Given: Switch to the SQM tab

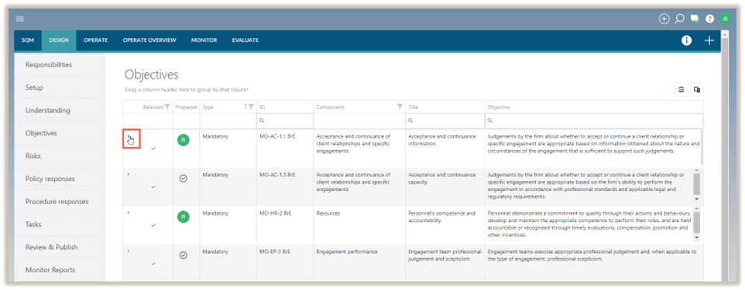Looking at the screenshot, I should click(28, 40).
